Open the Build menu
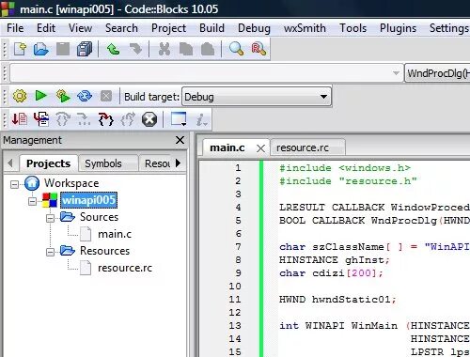The width and height of the screenshot is (470, 357). (x=211, y=28)
